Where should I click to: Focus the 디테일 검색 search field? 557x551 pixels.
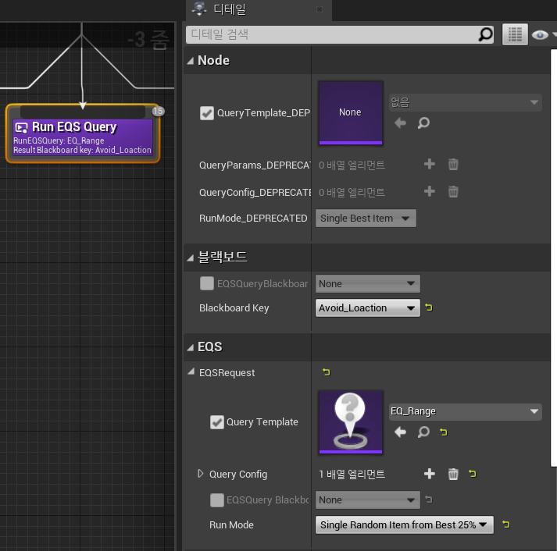point(332,34)
